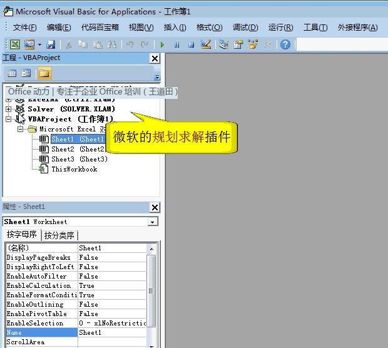Switch to the 按分类序 tab
This screenshot has width=388, height=348.
(x=59, y=235)
